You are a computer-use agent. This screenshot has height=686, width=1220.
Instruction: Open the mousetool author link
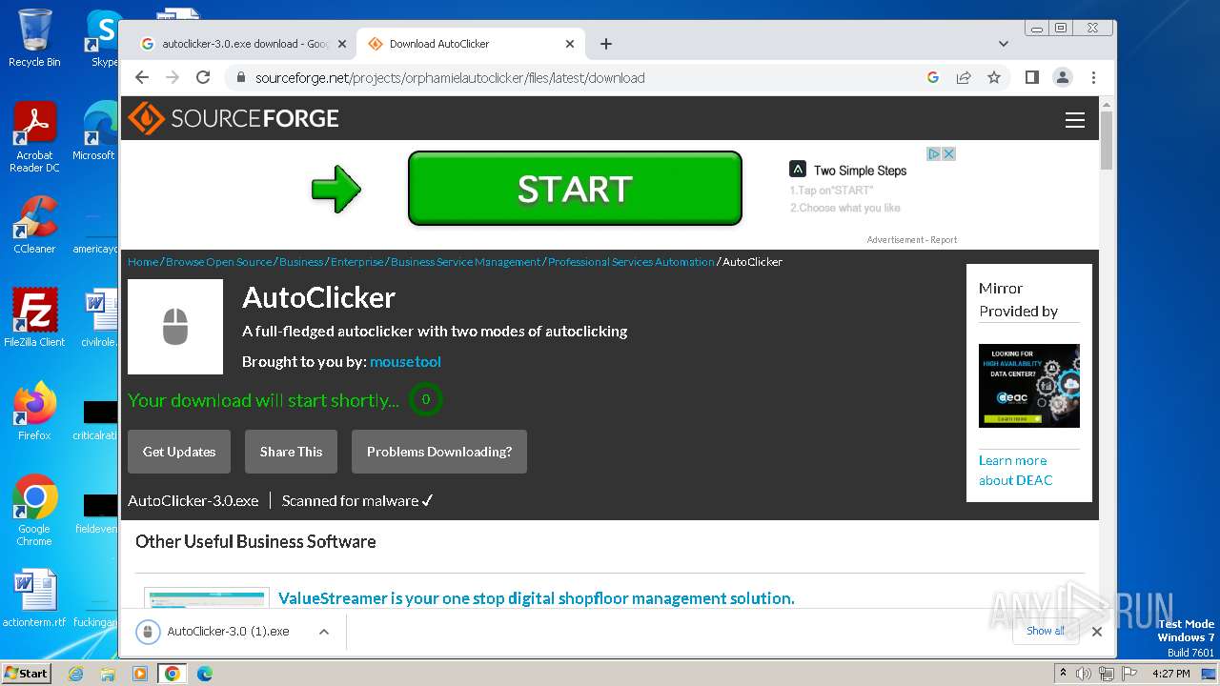[x=405, y=361]
